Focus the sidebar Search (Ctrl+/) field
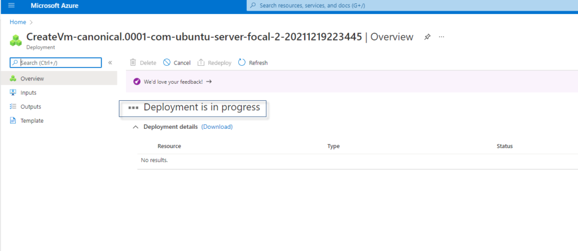This screenshot has height=251, width=578. [x=56, y=63]
